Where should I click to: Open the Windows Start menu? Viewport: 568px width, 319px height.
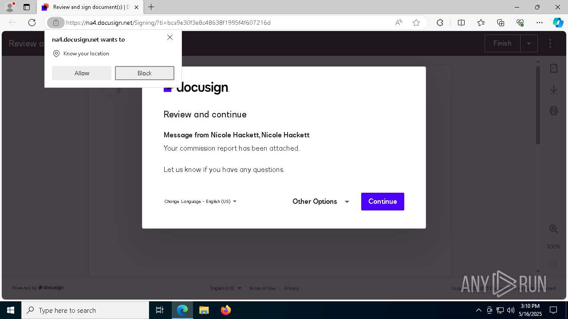tap(11, 310)
